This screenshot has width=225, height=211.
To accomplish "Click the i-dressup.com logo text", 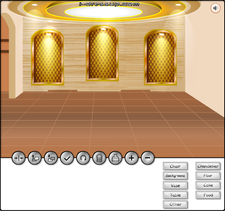I will click(x=109, y=4).
